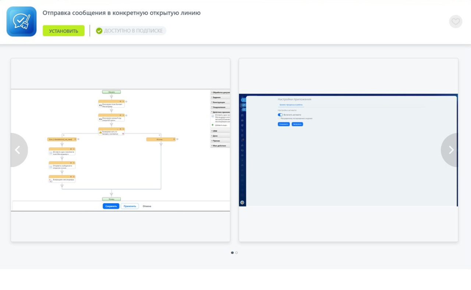The width and height of the screenshot is (471, 290).
Task: Add the app to favorites with heart icon
Action: coord(456,22)
